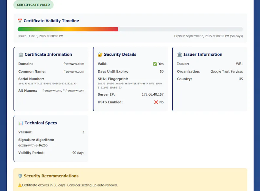260x191 pixels.
Task: Click the Version value 2
Action: coord(83,132)
